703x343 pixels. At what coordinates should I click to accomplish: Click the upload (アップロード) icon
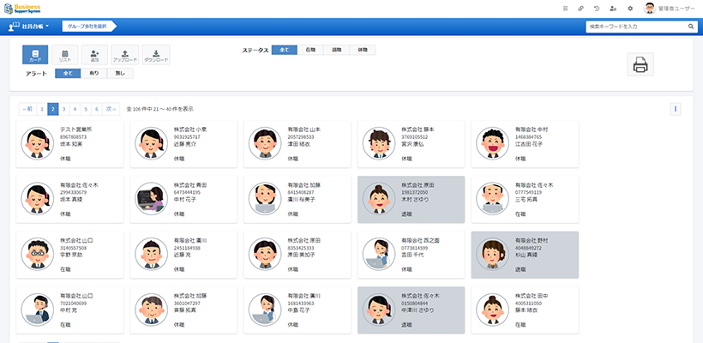pyautogui.click(x=125, y=55)
